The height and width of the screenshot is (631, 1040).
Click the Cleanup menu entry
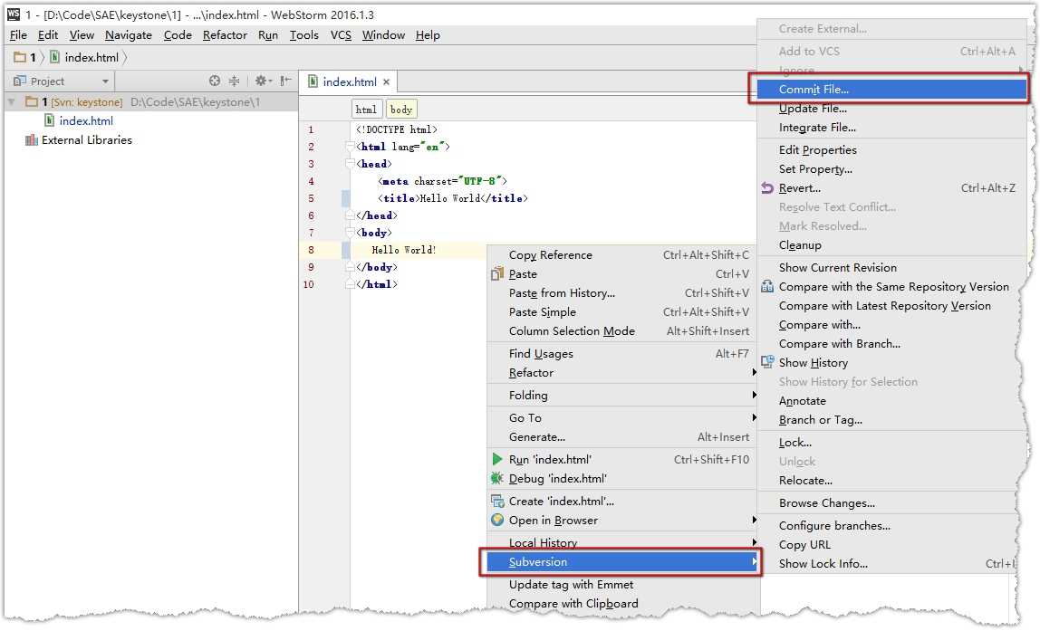pos(891,245)
